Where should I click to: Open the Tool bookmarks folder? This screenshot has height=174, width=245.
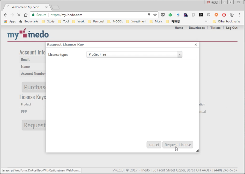[63, 21]
